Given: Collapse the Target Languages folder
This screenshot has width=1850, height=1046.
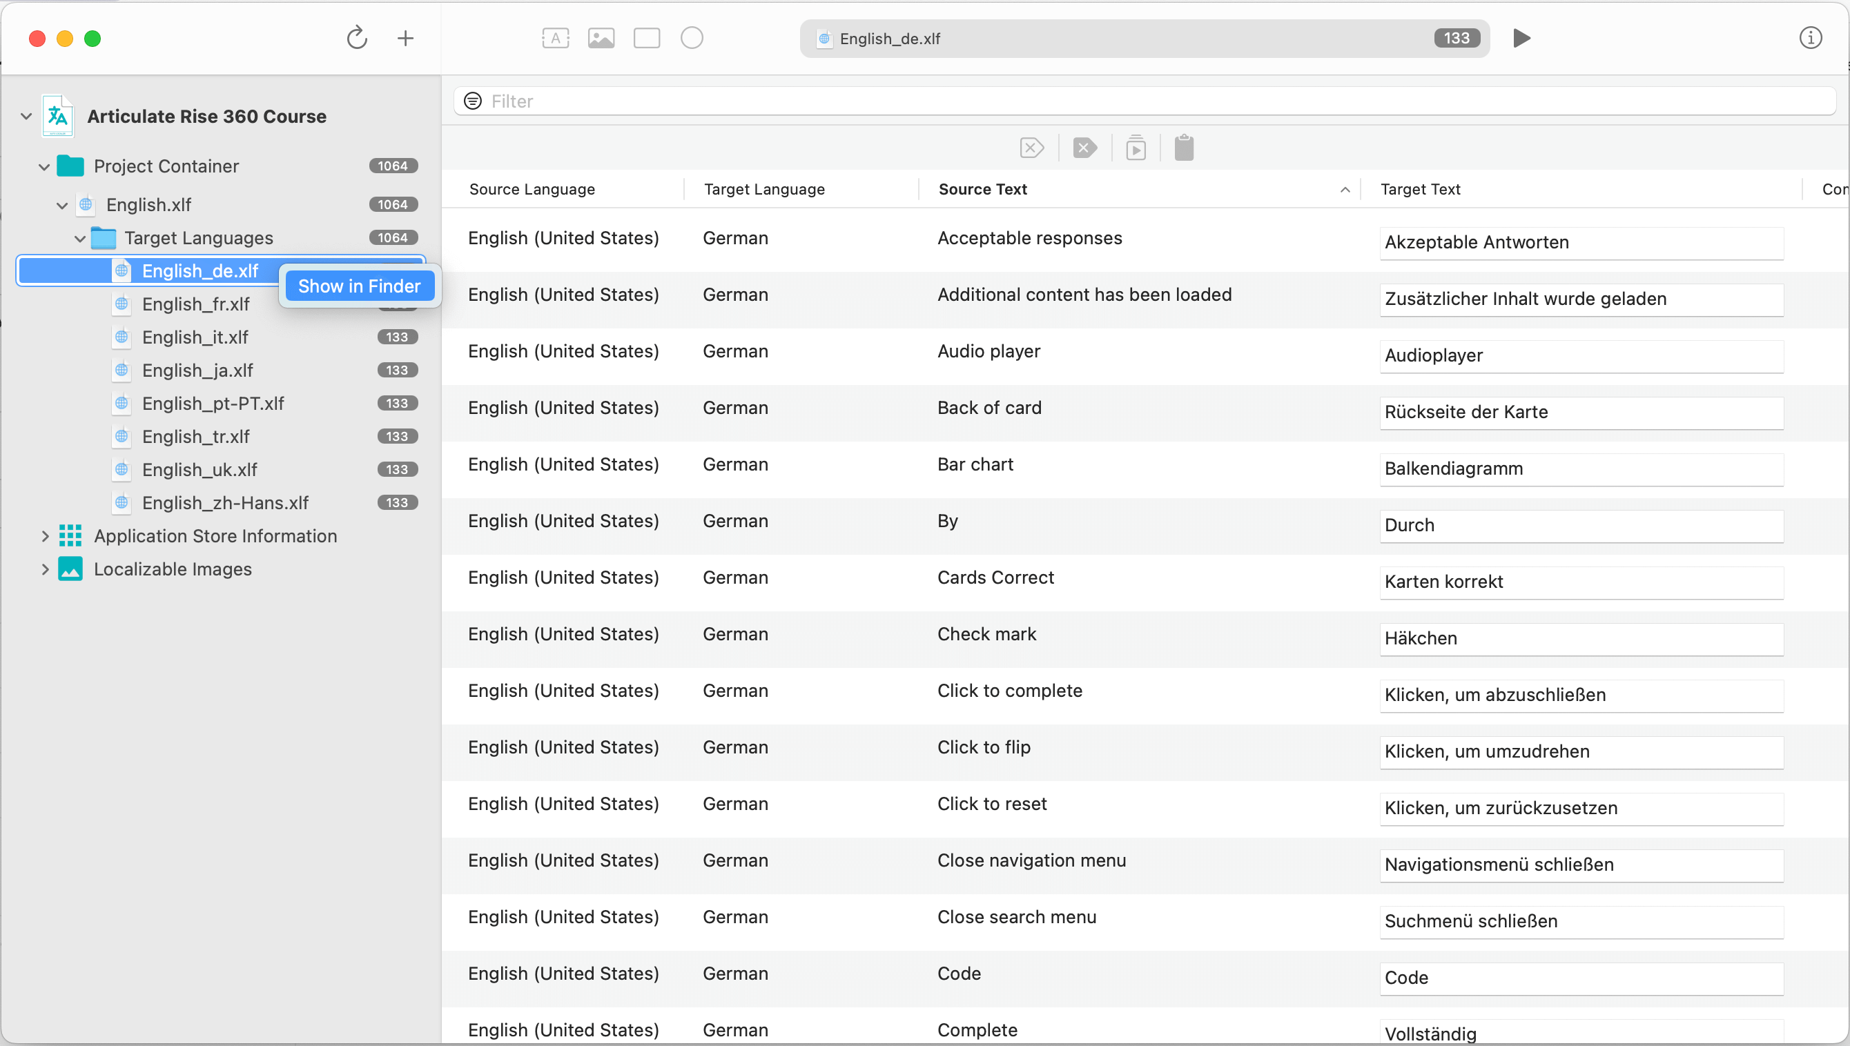Looking at the screenshot, I should pyautogui.click(x=80, y=239).
